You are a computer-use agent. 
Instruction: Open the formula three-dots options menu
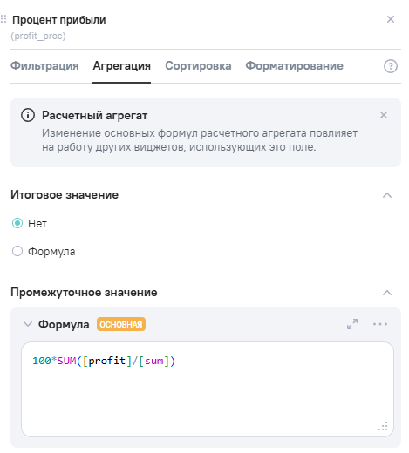click(x=380, y=324)
